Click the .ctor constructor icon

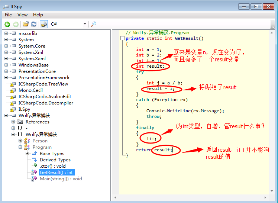[35, 165]
